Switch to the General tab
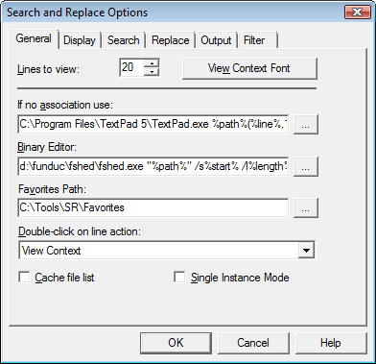The width and height of the screenshot is (376, 364). click(34, 38)
